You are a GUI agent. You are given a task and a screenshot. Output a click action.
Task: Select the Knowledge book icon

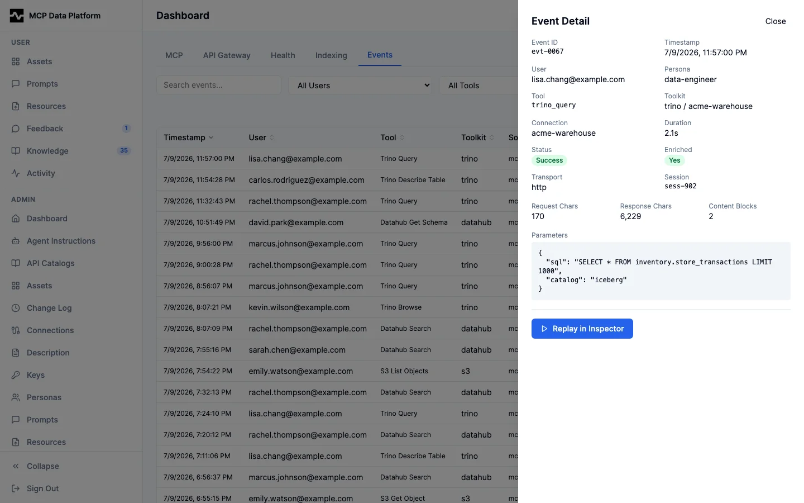pyautogui.click(x=16, y=151)
